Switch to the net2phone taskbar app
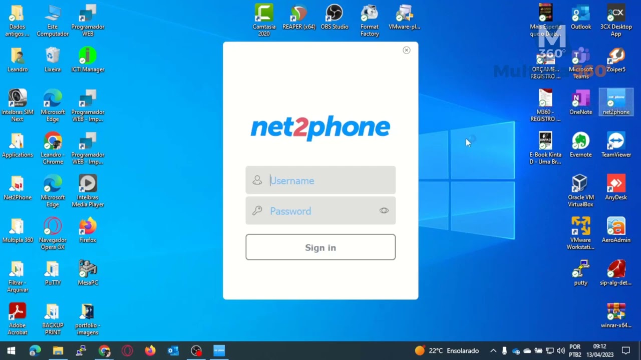Viewport: 641px width, 360px height. (x=219, y=351)
